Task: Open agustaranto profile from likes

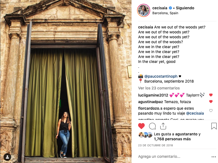Action: tap(186, 134)
